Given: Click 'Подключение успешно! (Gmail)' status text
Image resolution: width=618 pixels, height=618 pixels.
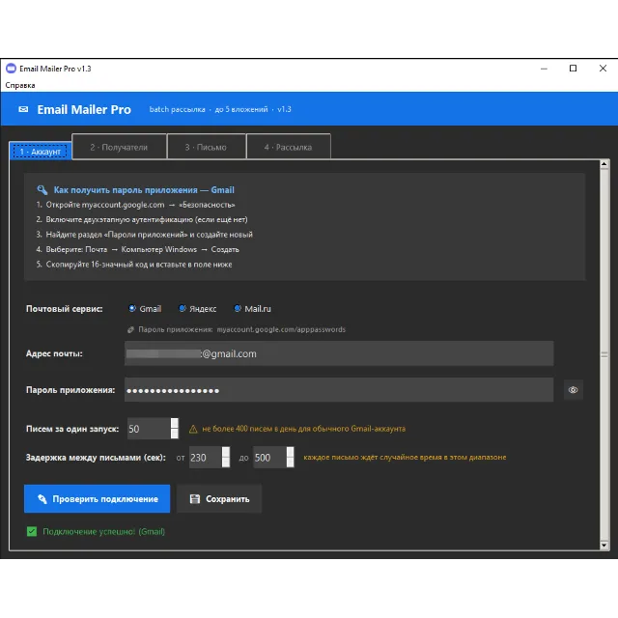Looking at the screenshot, I should [x=103, y=531].
